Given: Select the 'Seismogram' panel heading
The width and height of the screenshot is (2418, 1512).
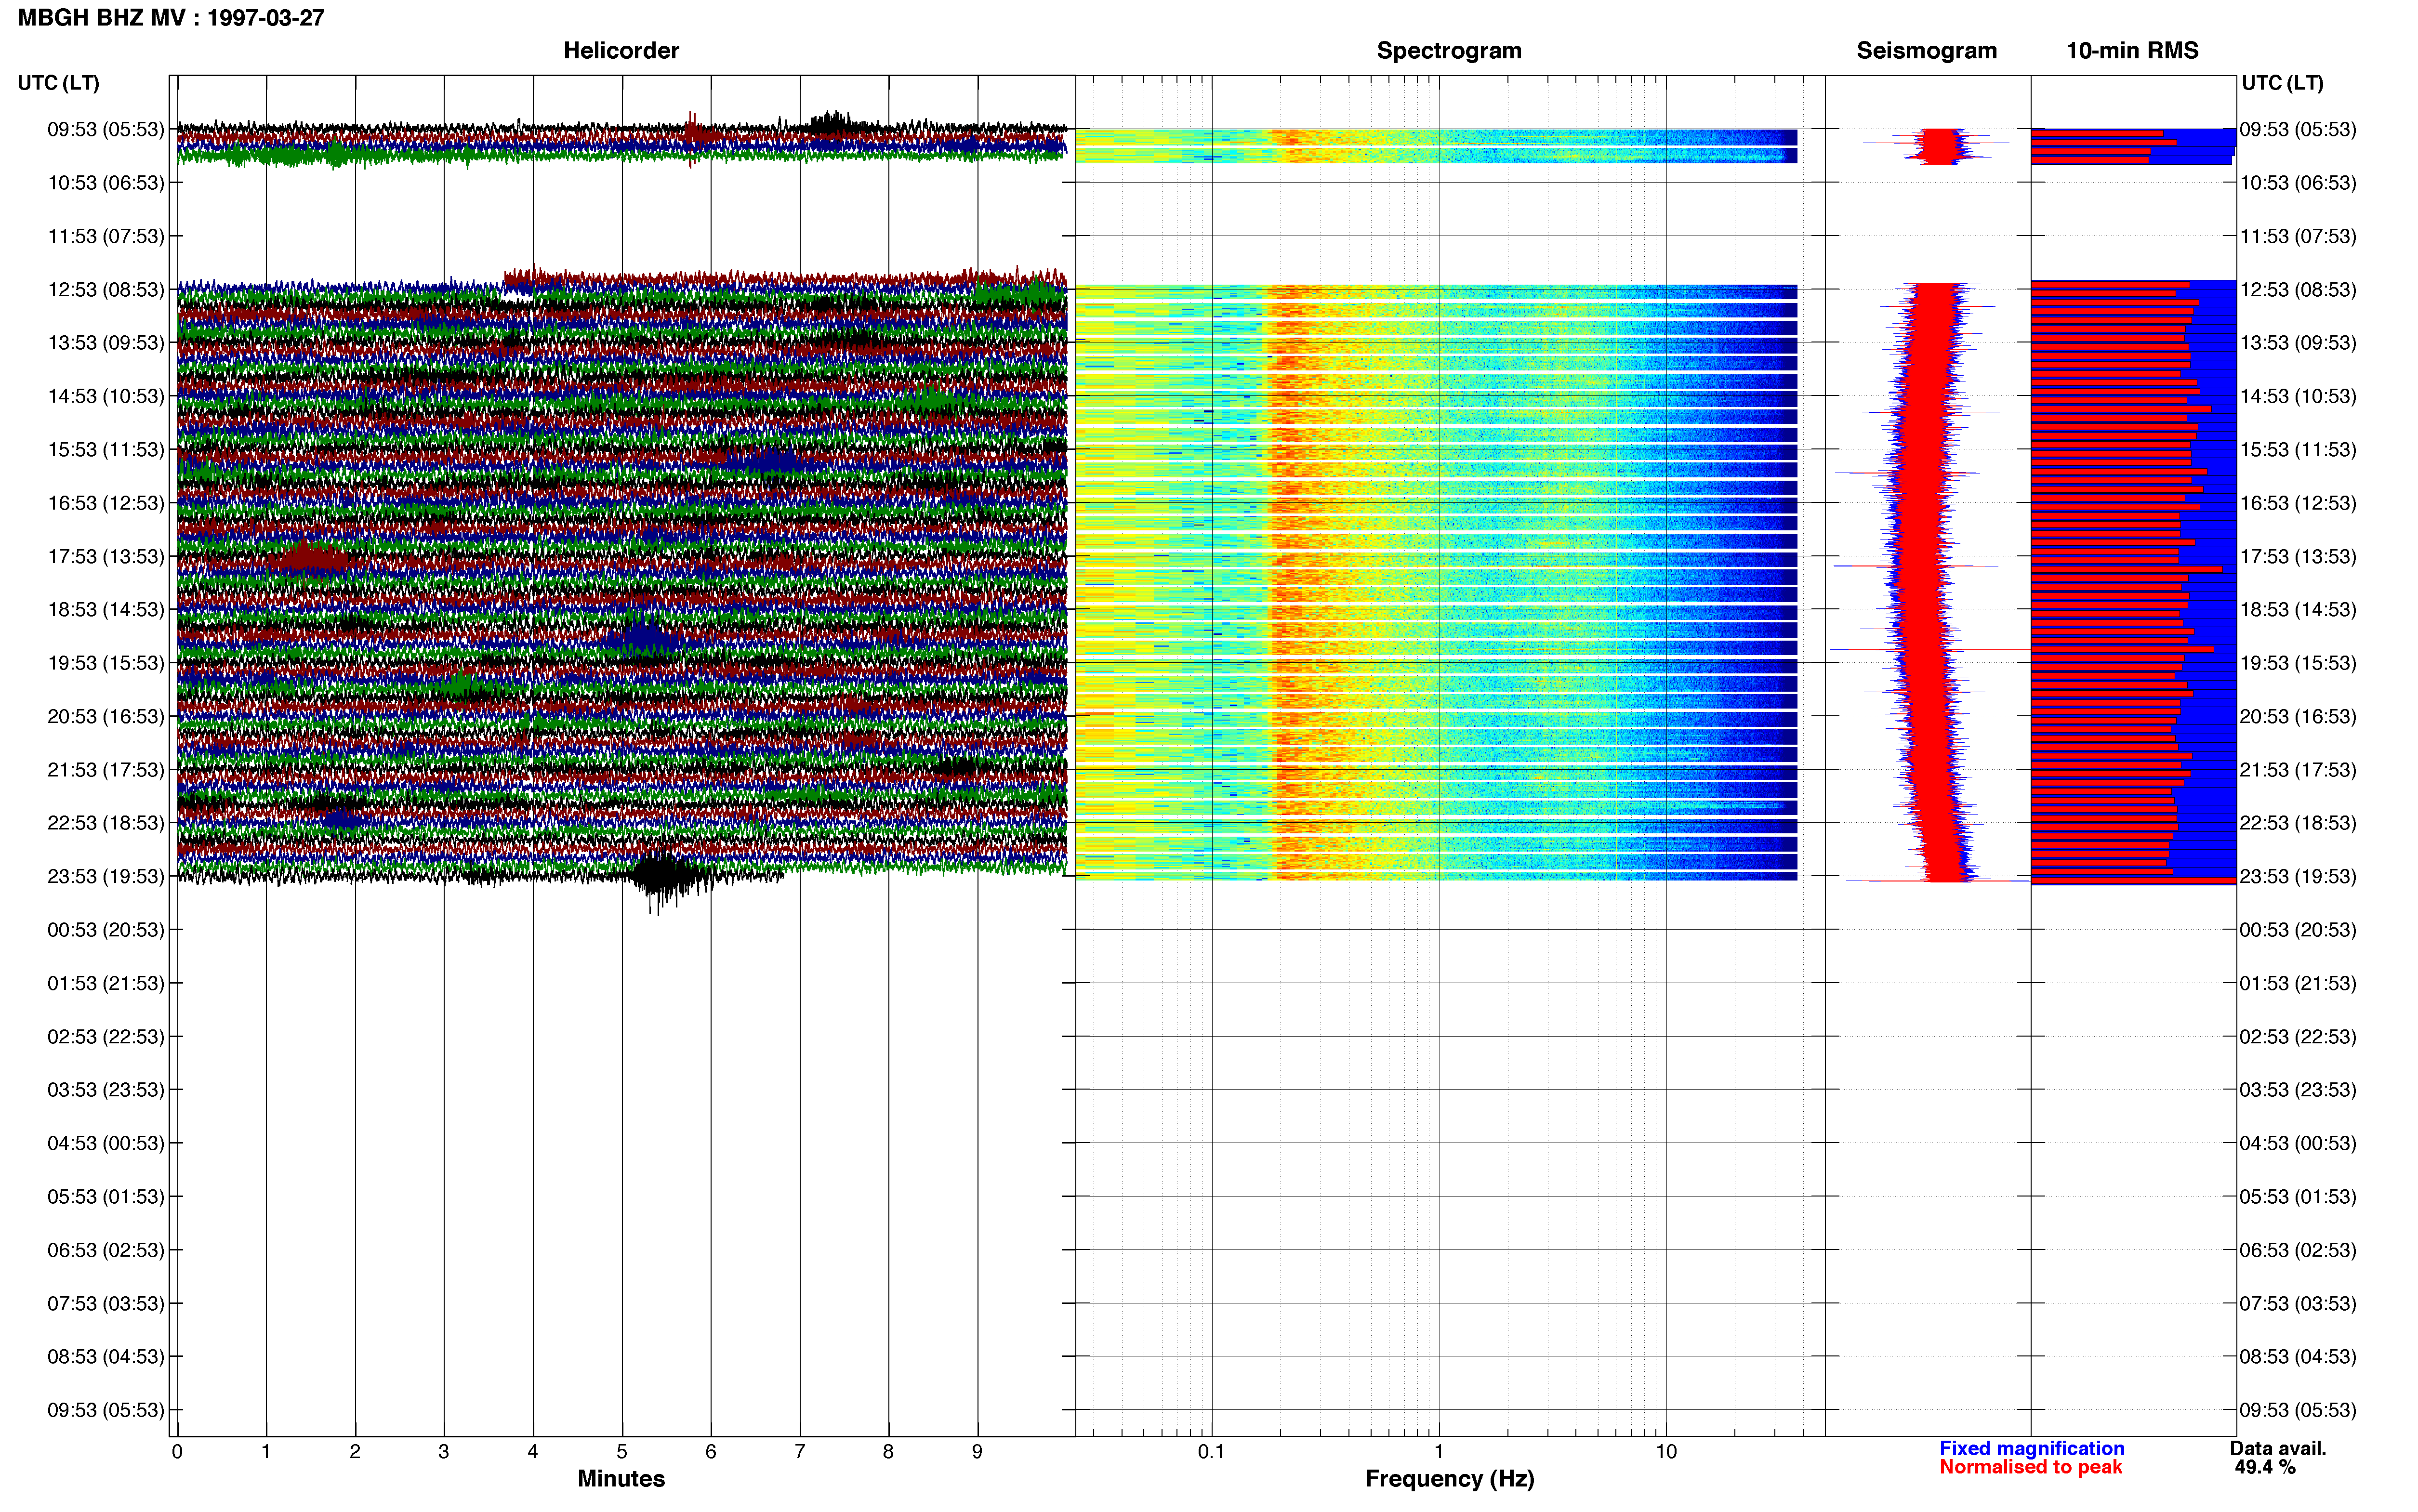Looking at the screenshot, I should click(x=1926, y=50).
